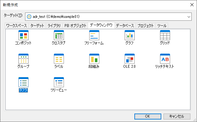Select the OLE 2.0 icon
Screen dimensions: 197x122
click(130, 59)
